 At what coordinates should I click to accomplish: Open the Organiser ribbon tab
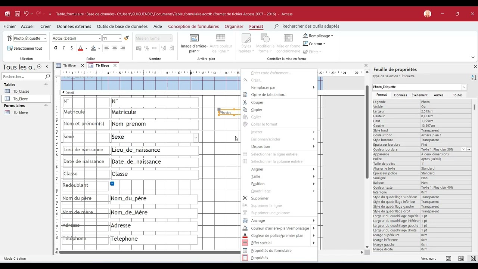tap(234, 27)
